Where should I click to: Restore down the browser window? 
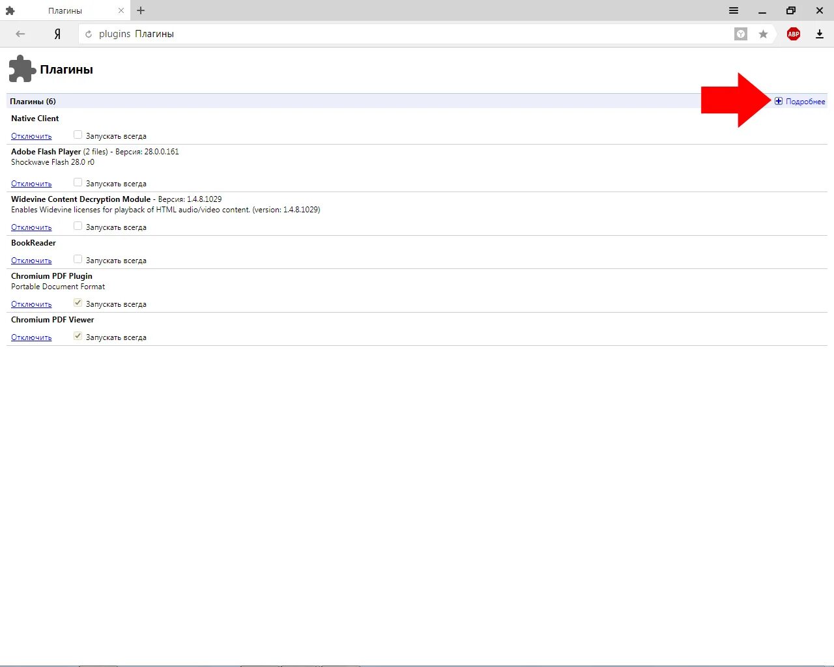[x=791, y=10]
